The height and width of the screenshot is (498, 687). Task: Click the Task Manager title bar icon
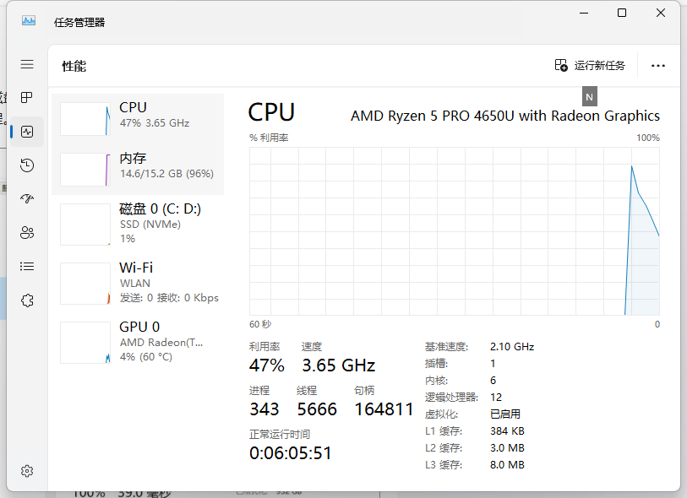(x=29, y=20)
